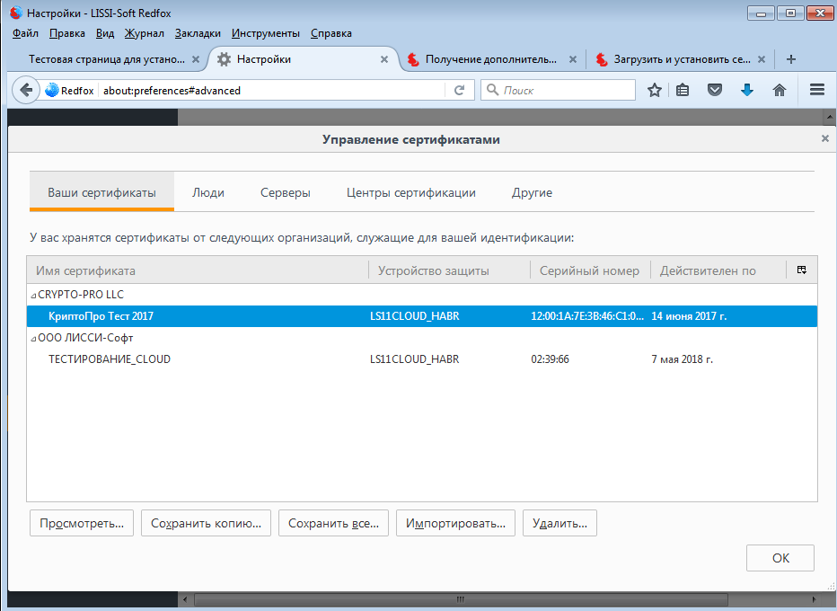Screen dimensions: 837x611
Task: Open the Инструменты menu
Action: pyautogui.click(x=265, y=33)
